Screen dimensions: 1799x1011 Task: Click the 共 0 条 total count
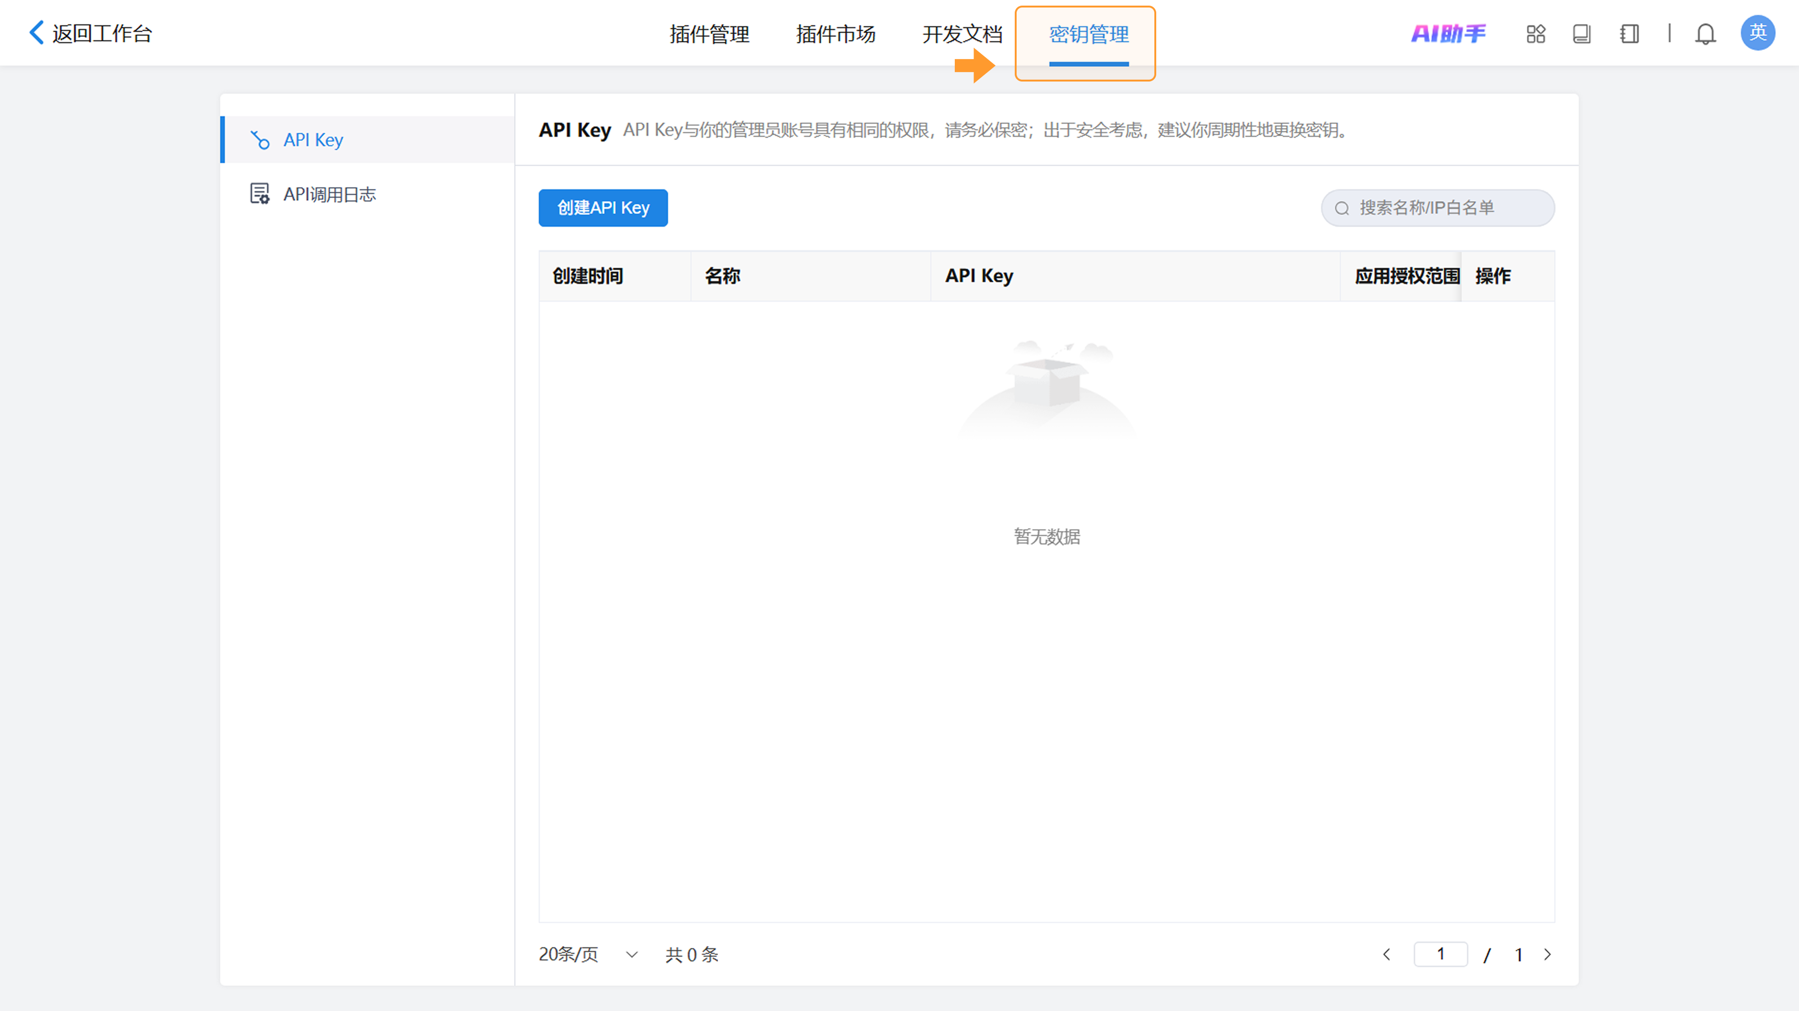coord(691,954)
